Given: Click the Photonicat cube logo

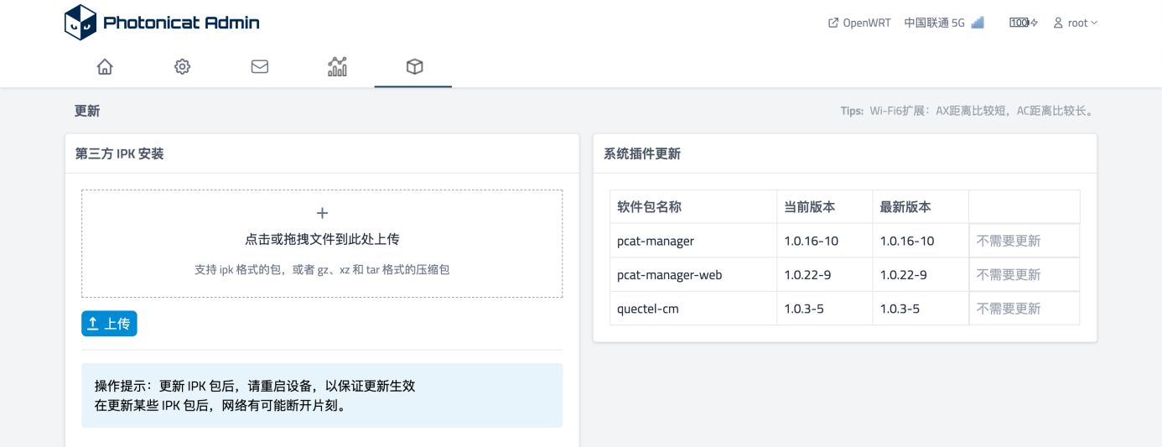Looking at the screenshot, I should [80, 23].
